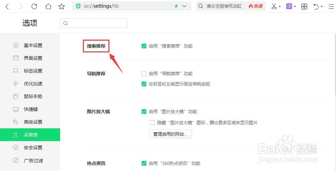
Task: Open the 热搜 hot search badge
Action: (256, 6)
